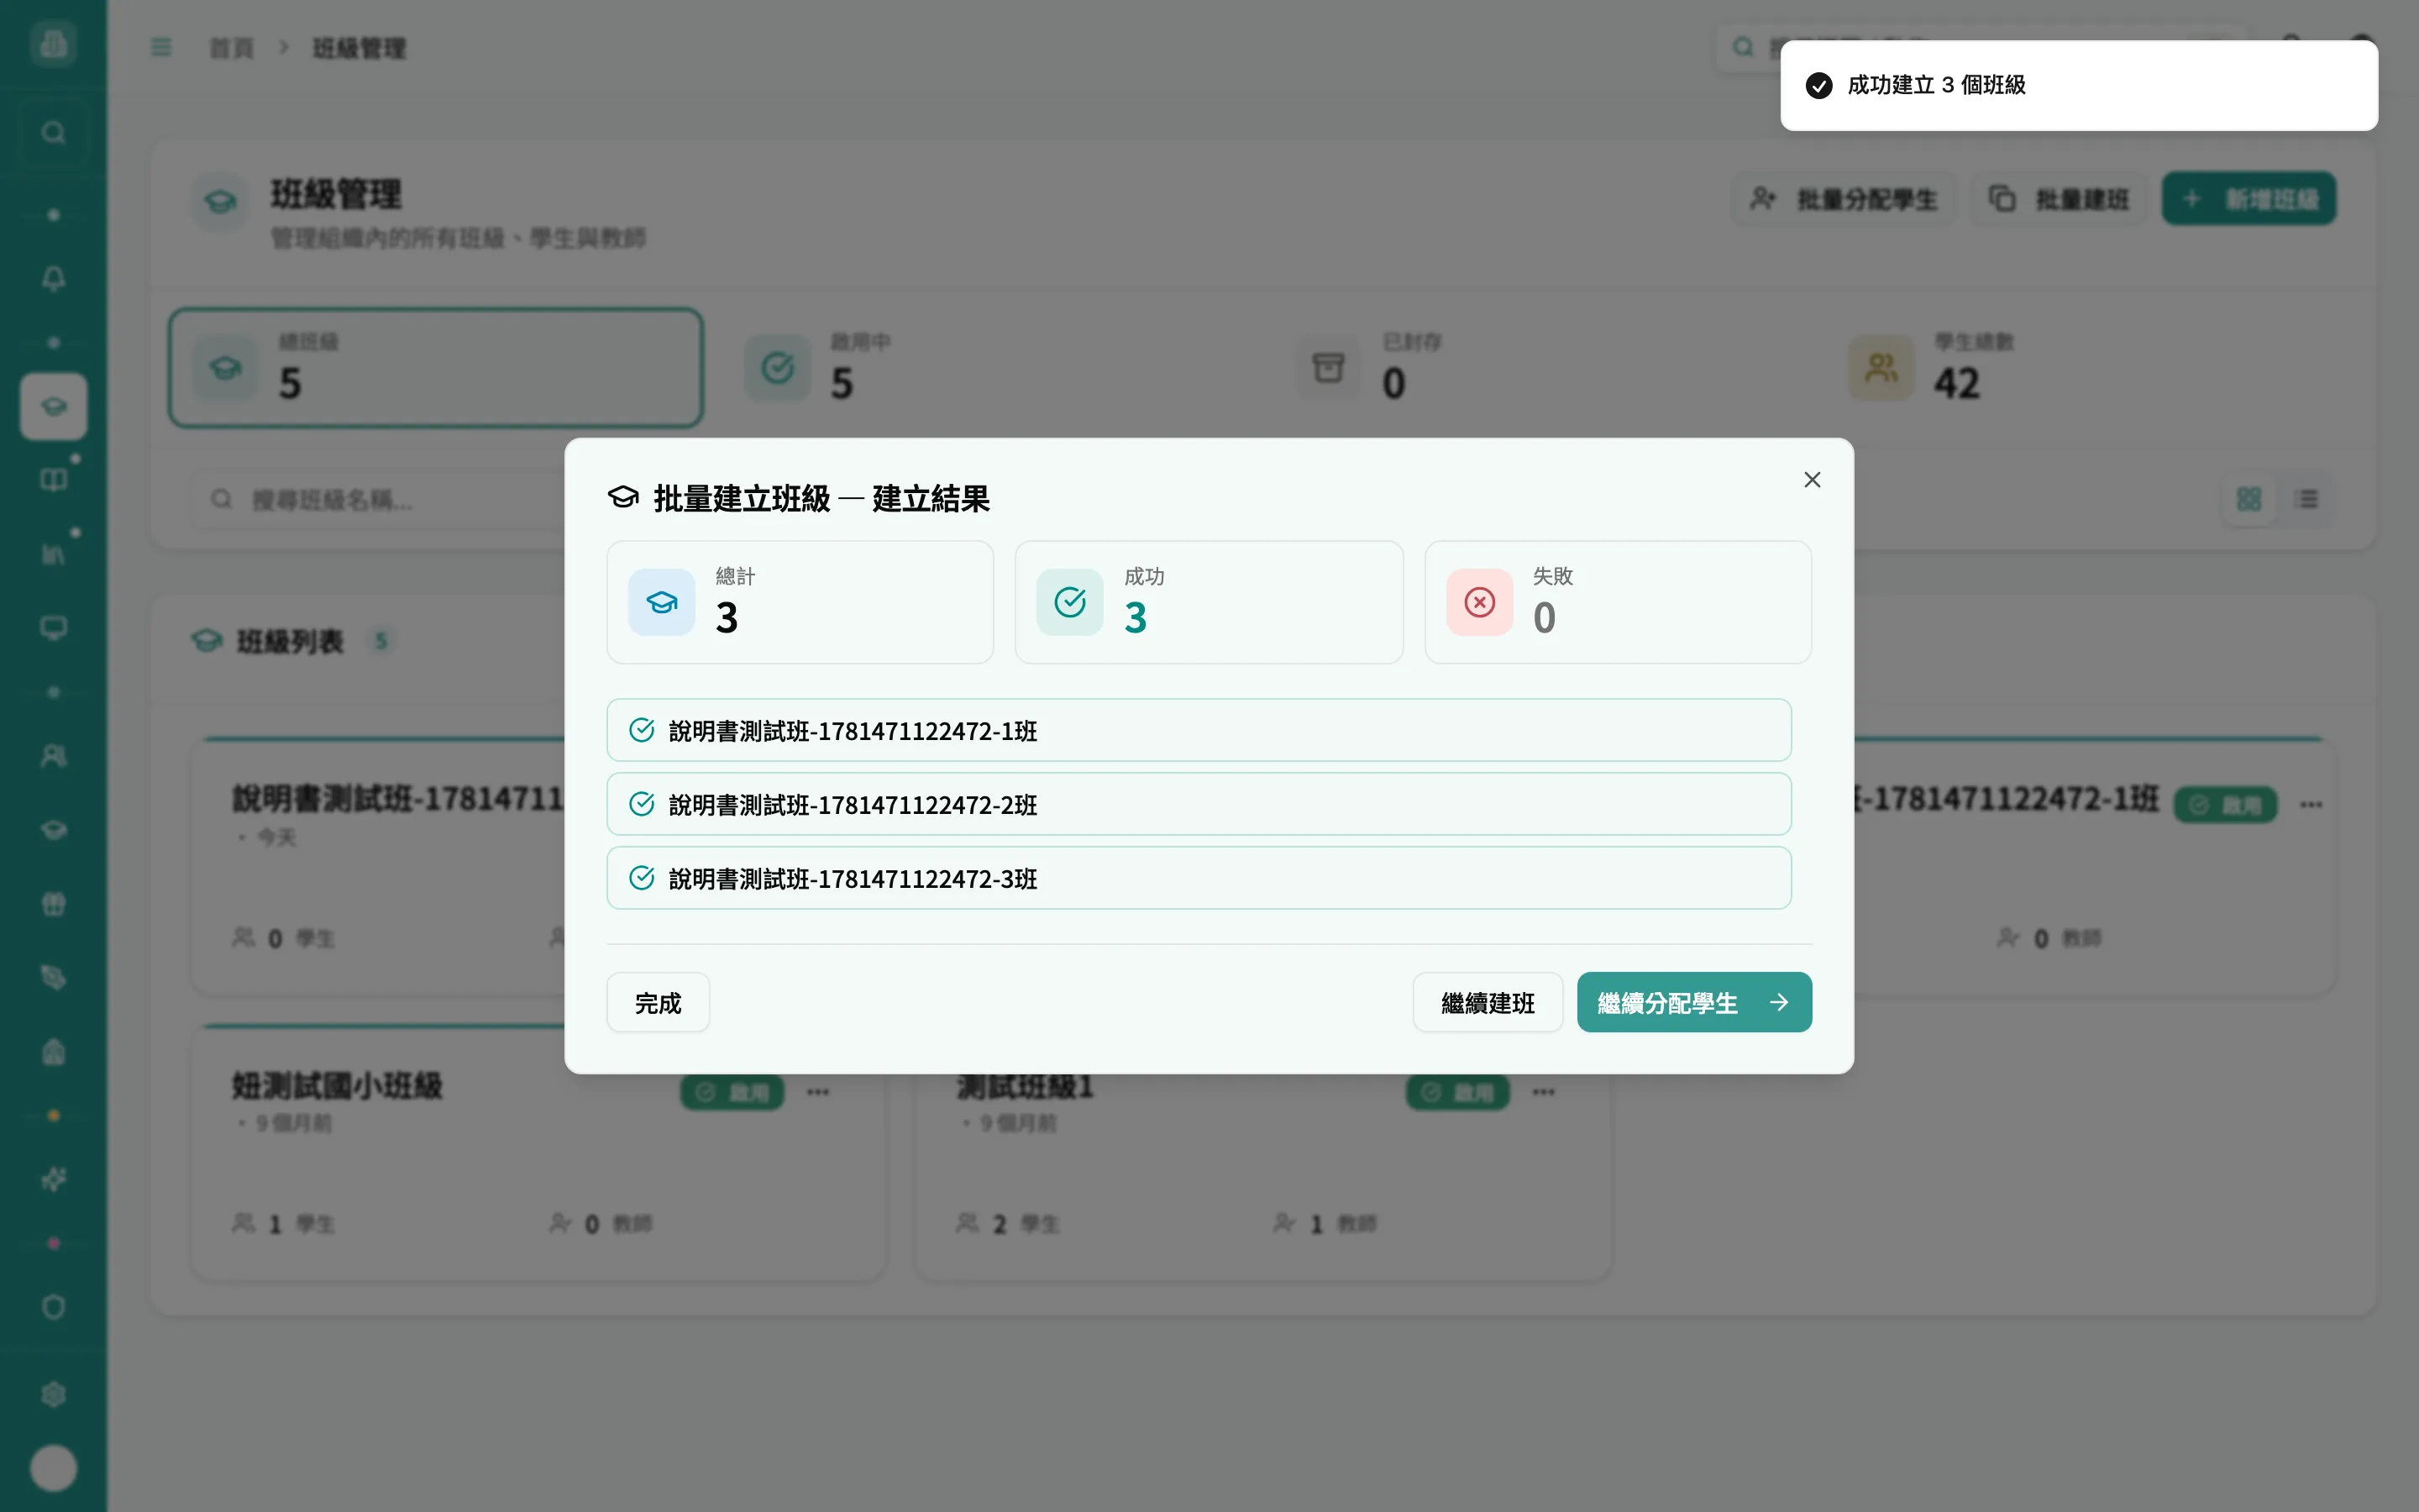2419x1512 pixels.
Task: Select result row 說明書測試班-1781471122472-1班
Action: [x=1199, y=730]
